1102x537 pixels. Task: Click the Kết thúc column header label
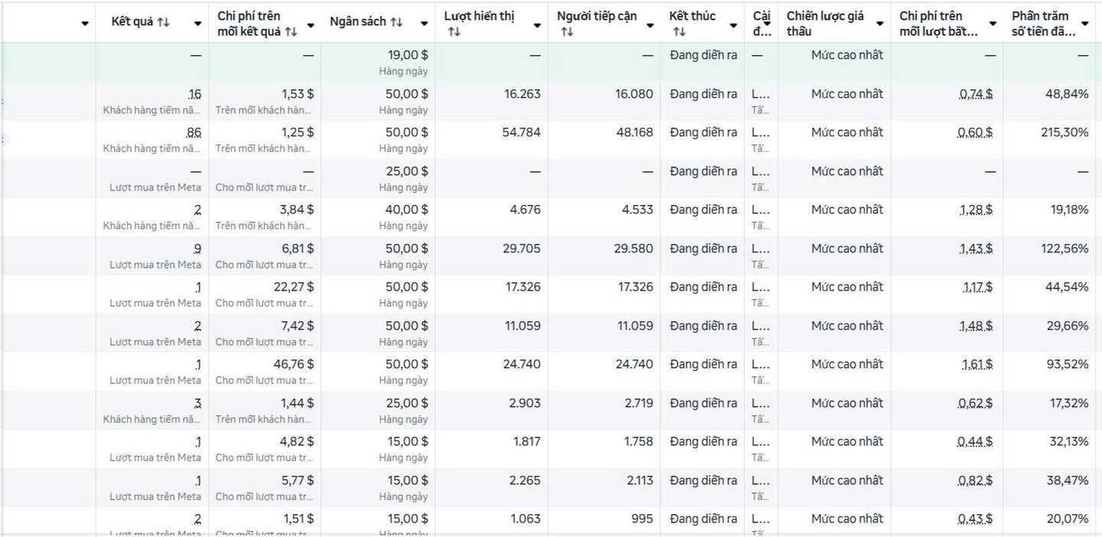click(692, 16)
